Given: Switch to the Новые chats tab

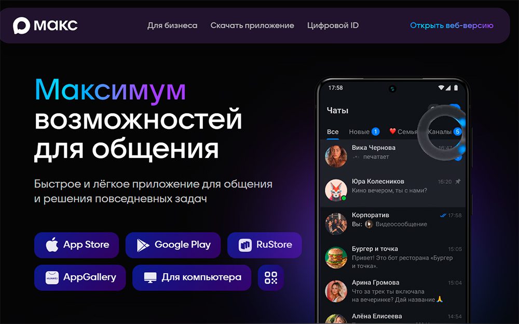Looking at the screenshot, I should (359, 132).
